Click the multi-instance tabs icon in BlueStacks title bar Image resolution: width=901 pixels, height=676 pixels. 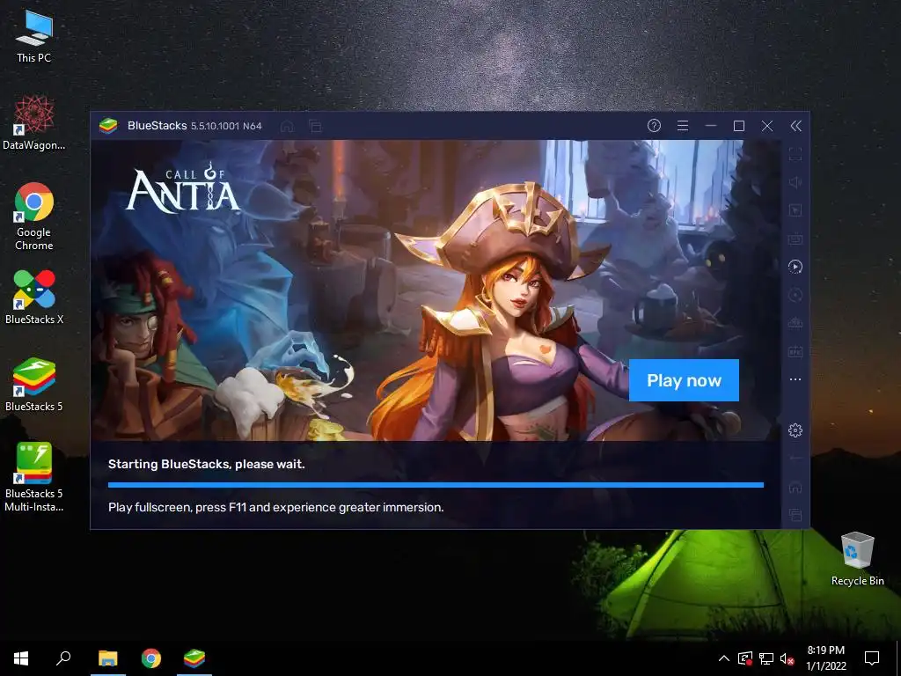(x=315, y=126)
